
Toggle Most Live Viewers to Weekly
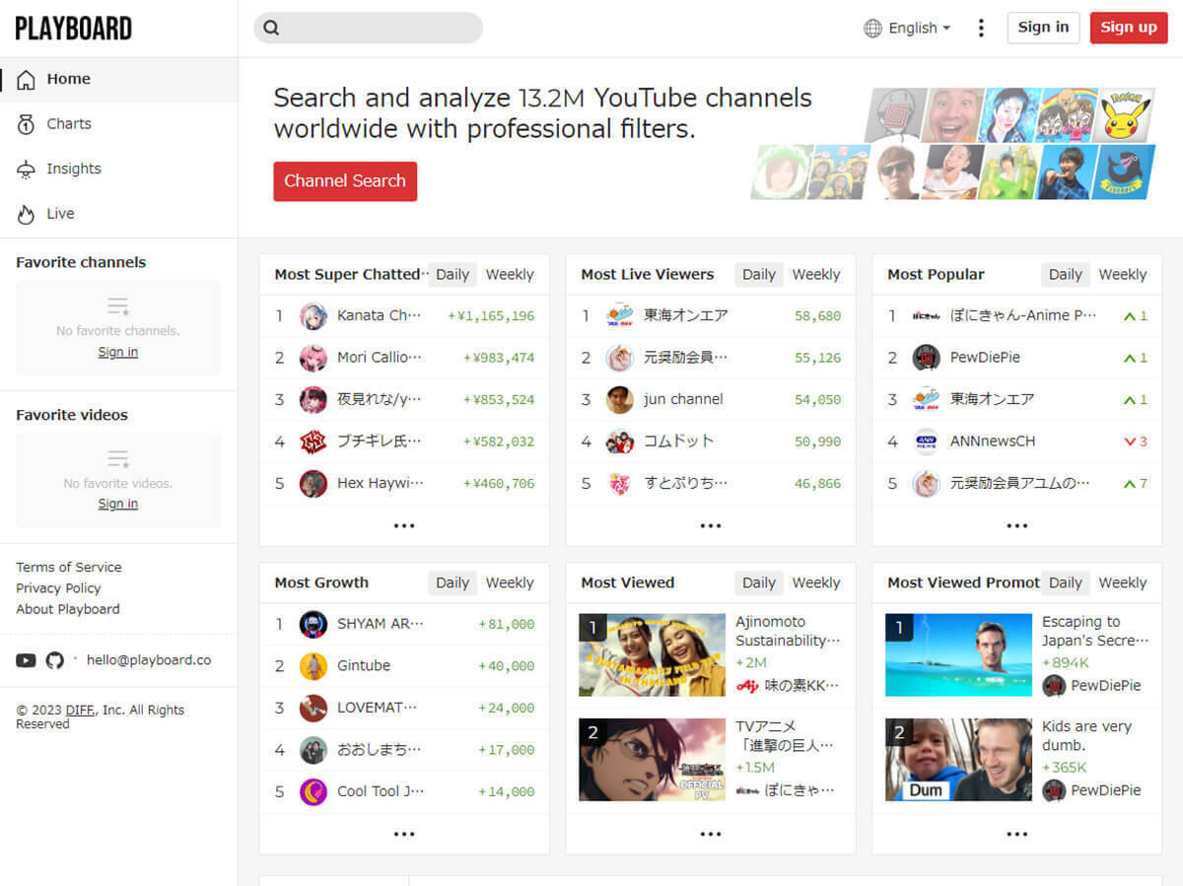click(815, 275)
